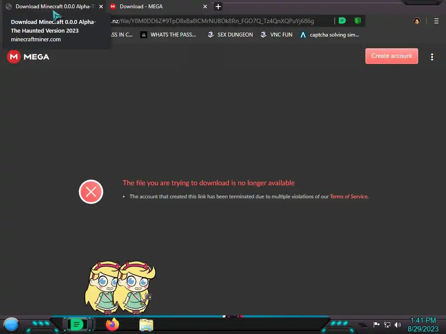Click the Create account button
This screenshot has height=334, width=446.
(392, 56)
